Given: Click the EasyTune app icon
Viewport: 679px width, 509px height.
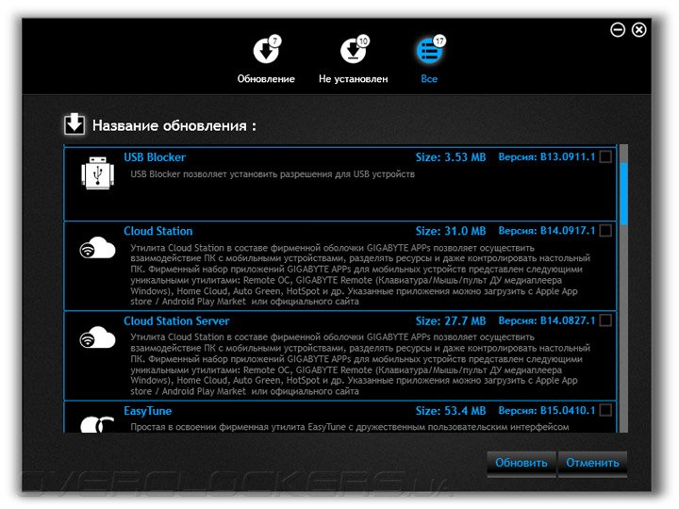Looking at the screenshot, I should [97, 424].
